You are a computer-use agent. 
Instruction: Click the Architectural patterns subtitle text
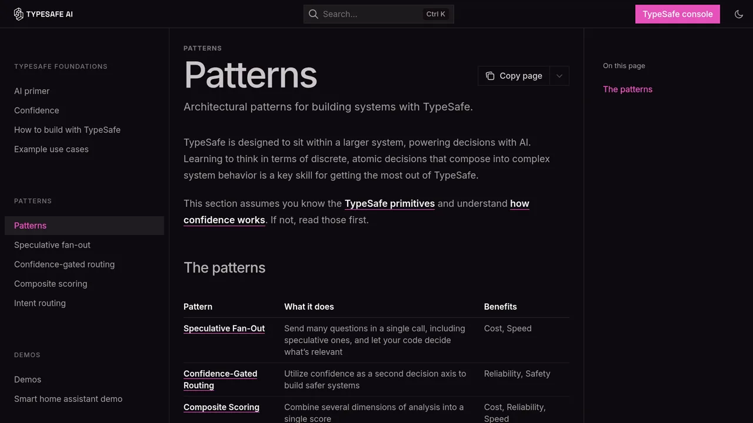click(328, 107)
